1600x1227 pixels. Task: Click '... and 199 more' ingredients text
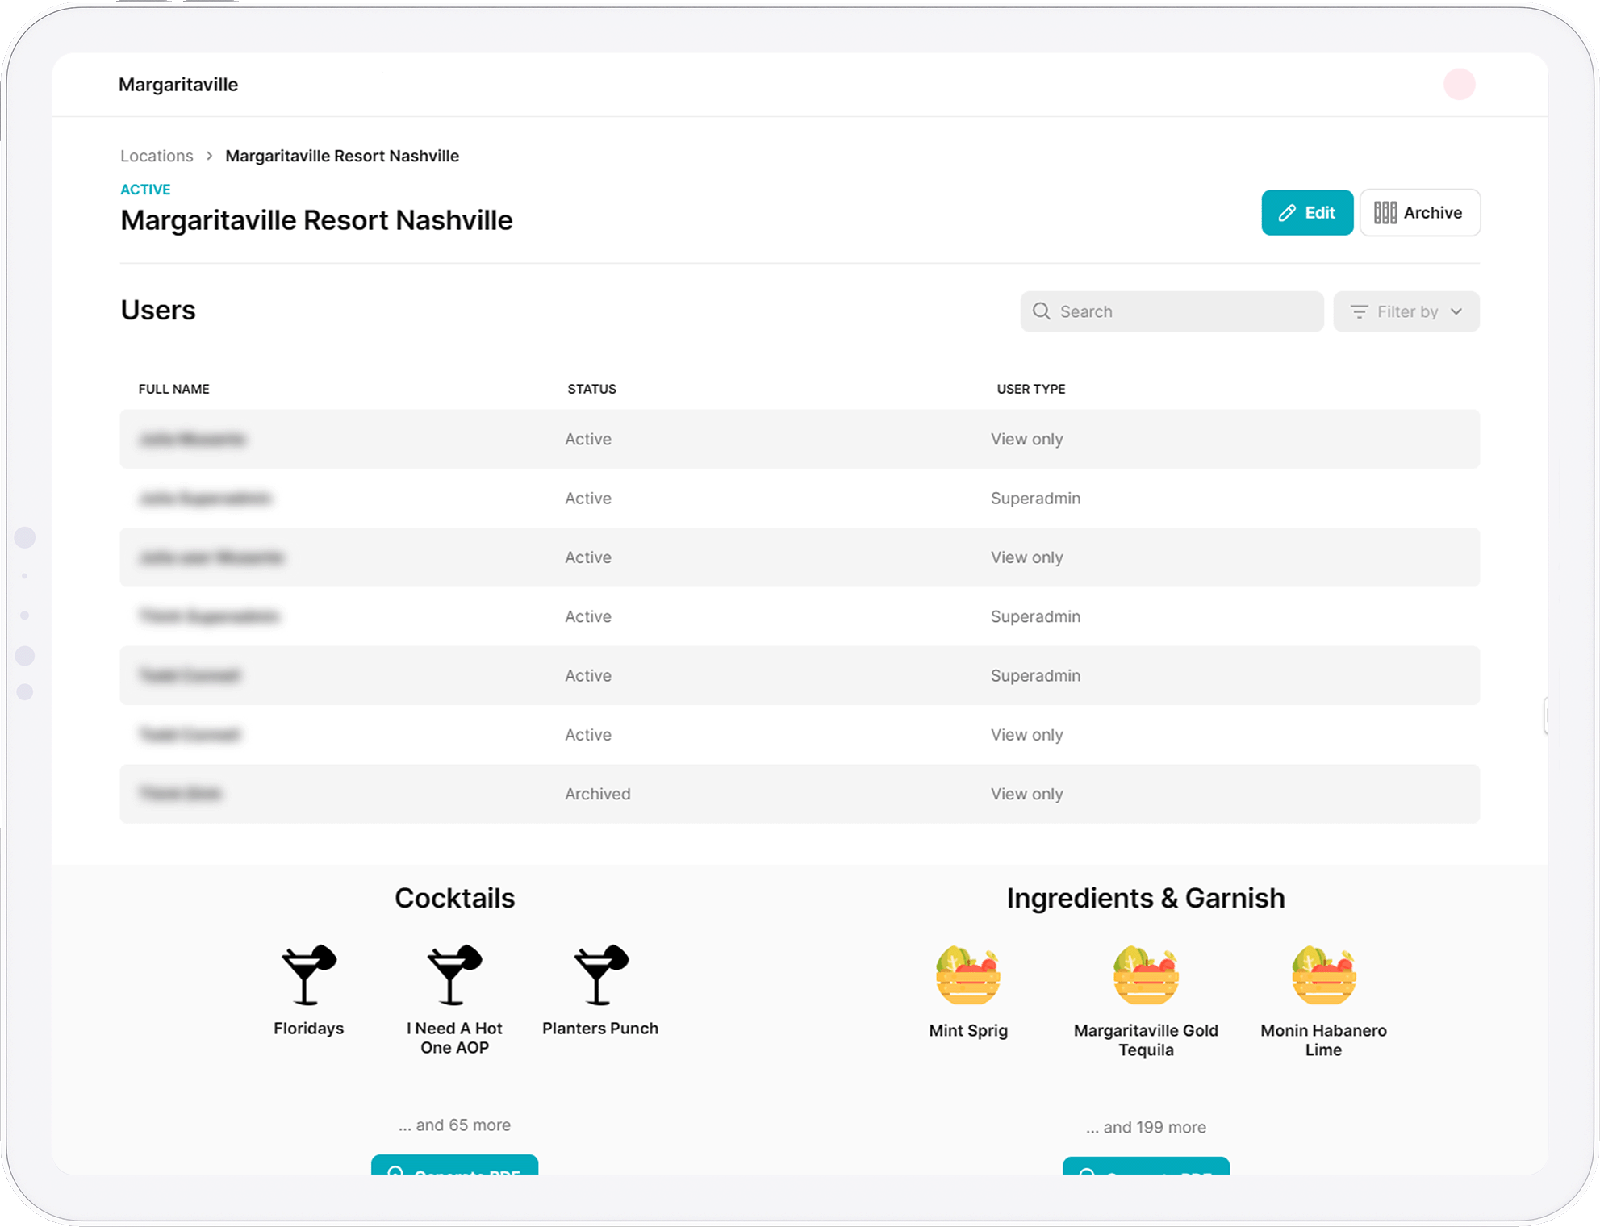[1146, 1127]
